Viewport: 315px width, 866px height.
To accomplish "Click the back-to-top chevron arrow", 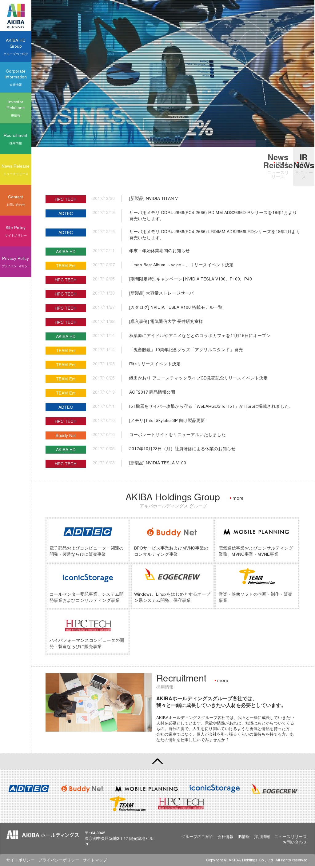I will point(157,761).
